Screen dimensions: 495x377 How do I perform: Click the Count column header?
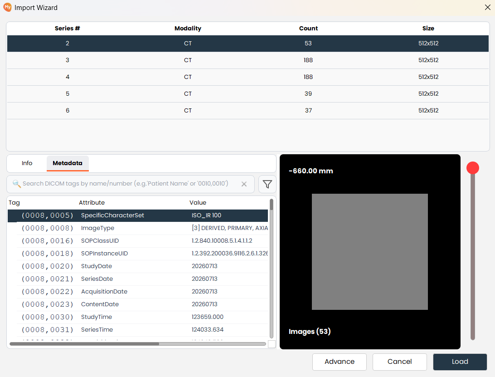tap(308, 29)
